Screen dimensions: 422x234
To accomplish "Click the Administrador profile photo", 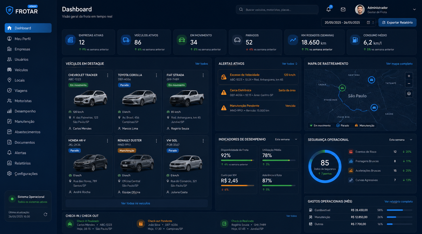I will pyautogui.click(x=360, y=10).
